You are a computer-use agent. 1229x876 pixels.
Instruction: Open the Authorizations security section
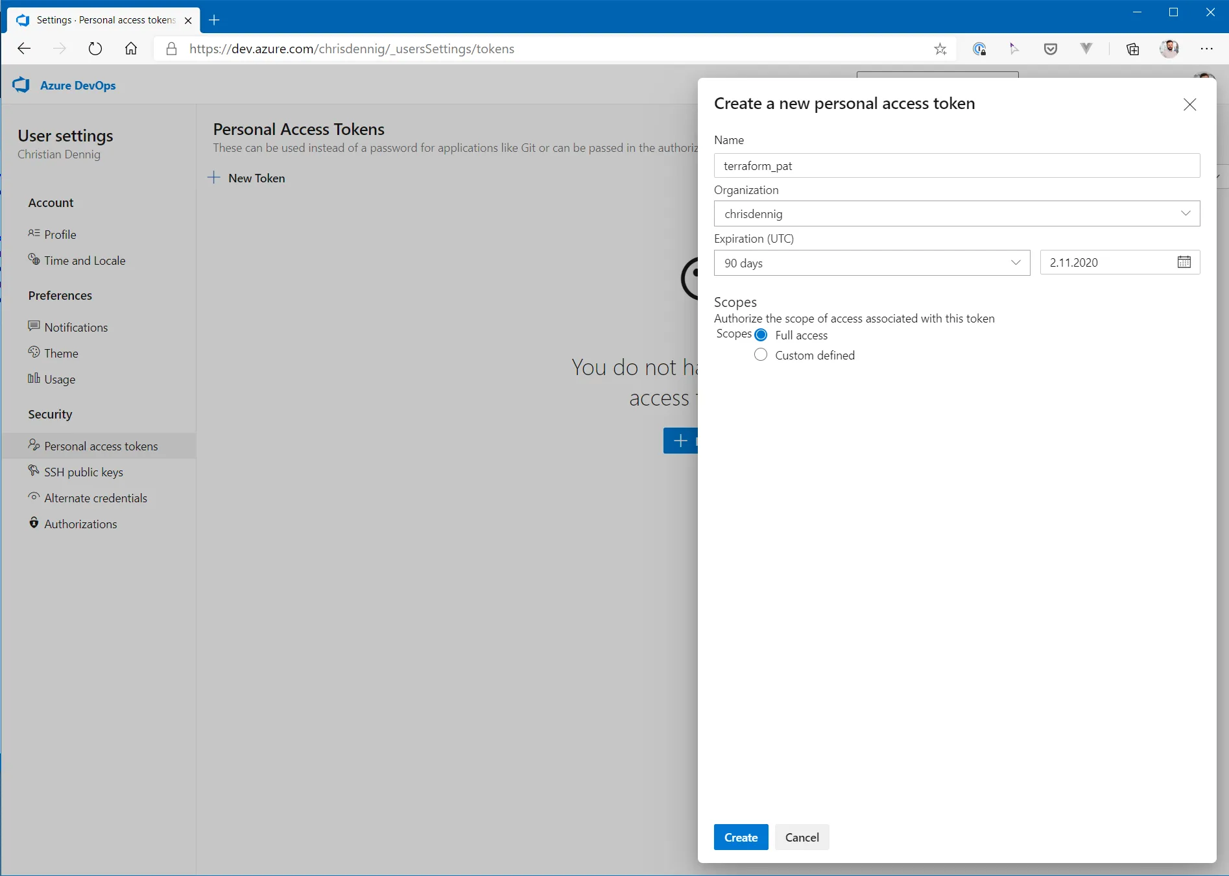(x=80, y=524)
